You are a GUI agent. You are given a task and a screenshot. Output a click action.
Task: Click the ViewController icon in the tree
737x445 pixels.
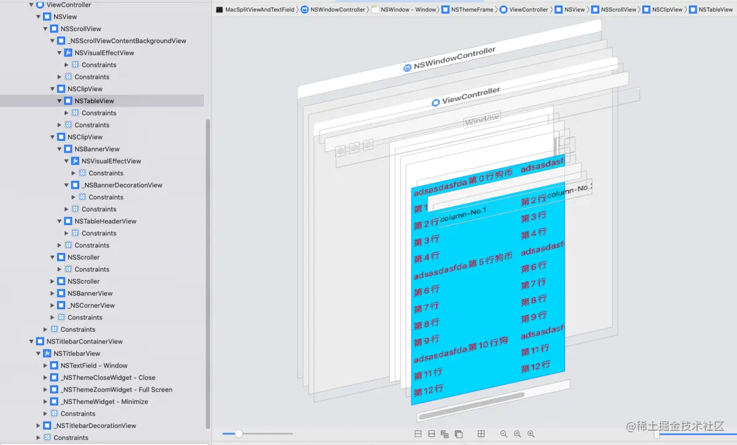(x=40, y=4)
